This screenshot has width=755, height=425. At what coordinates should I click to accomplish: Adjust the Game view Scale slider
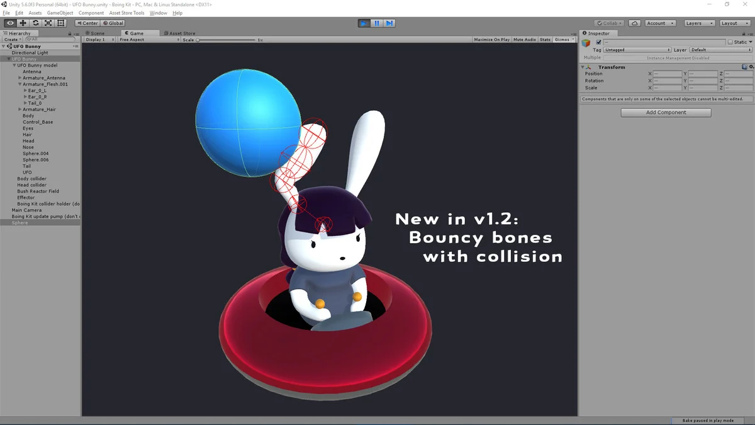tap(198, 40)
